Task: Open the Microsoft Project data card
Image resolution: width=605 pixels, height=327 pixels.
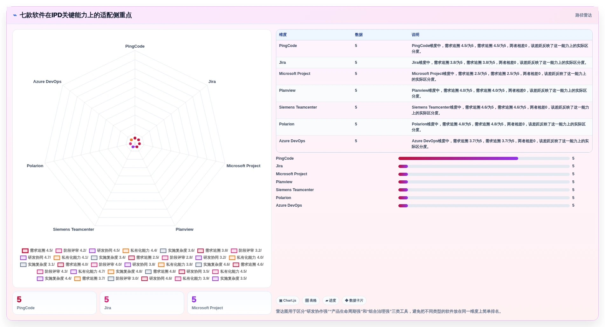Action: [x=229, y=303]
